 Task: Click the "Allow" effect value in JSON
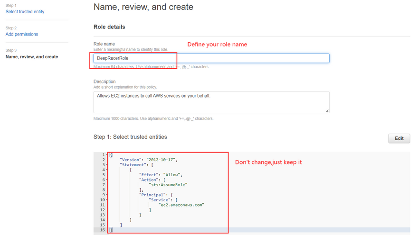[172, 175]
